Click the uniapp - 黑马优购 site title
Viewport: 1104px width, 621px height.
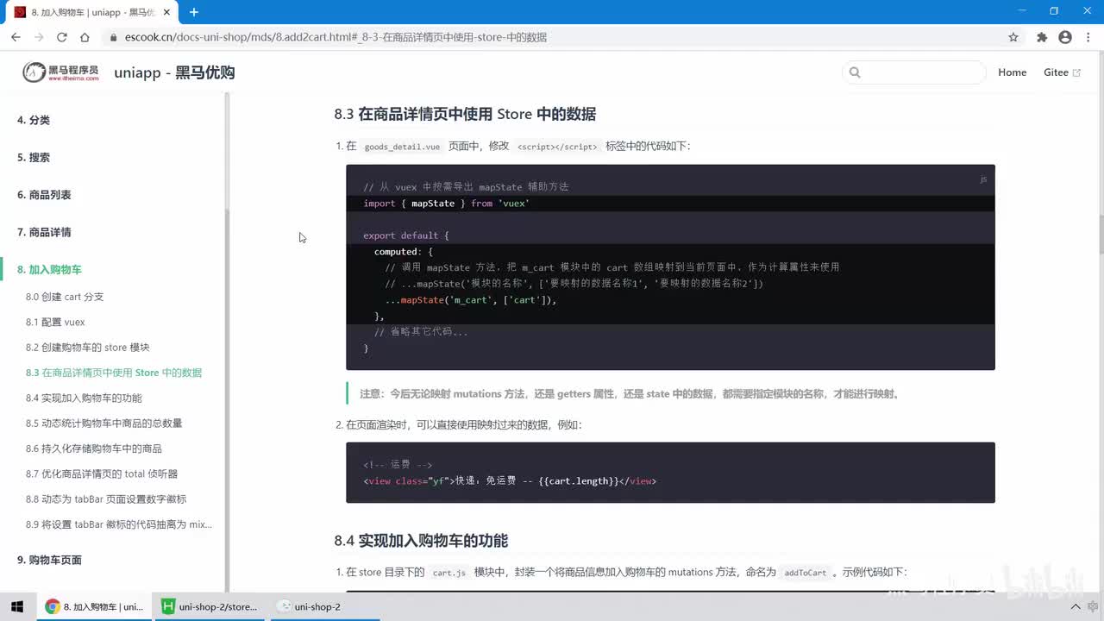coord(174,72)
